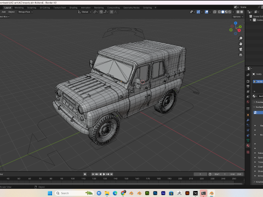The height and width of the screenshot is (197, 263).
Task: Open the pivot point dropdown
Action: coord(96,12)
